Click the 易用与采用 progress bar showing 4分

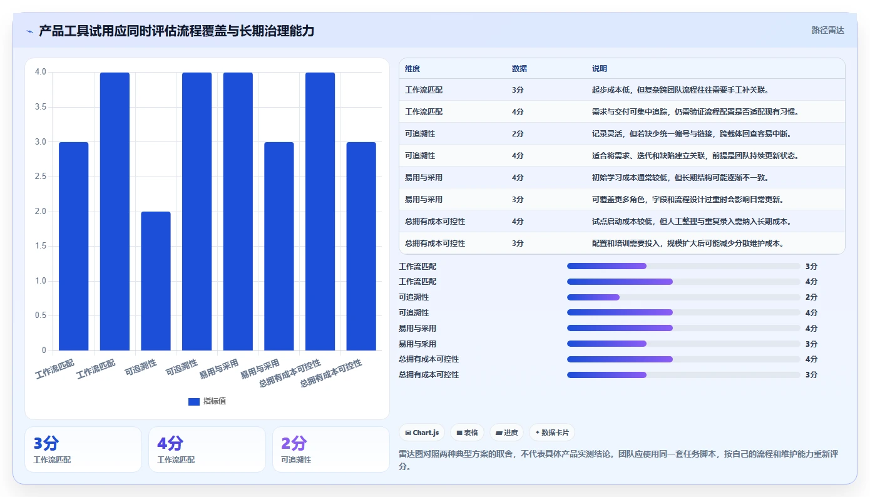683,328
